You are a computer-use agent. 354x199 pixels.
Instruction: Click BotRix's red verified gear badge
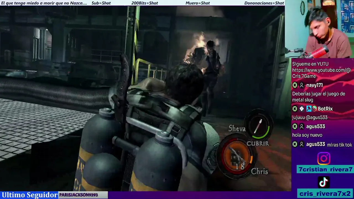314,109
